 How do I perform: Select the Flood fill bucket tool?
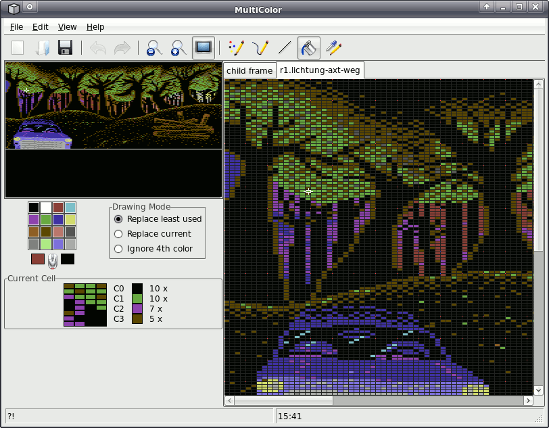tap(309, 47)
